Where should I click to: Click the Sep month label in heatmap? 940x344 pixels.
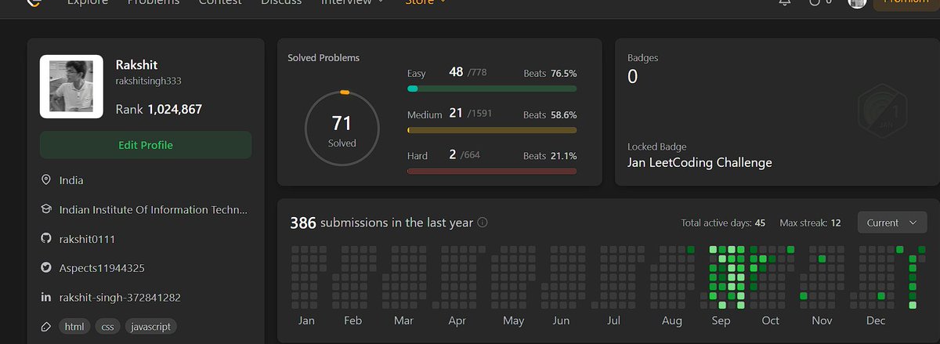click(721, 320)
